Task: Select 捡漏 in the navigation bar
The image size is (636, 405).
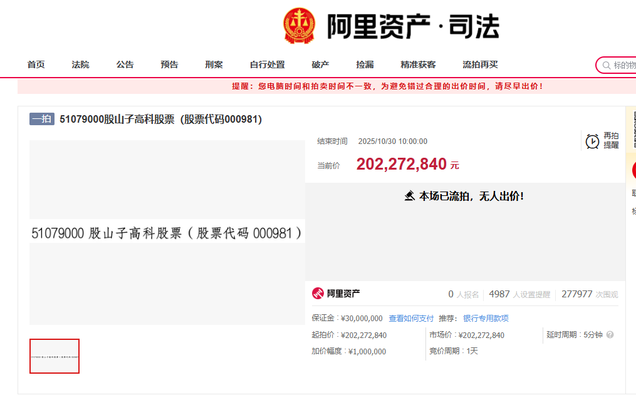Action: point(365,64)
